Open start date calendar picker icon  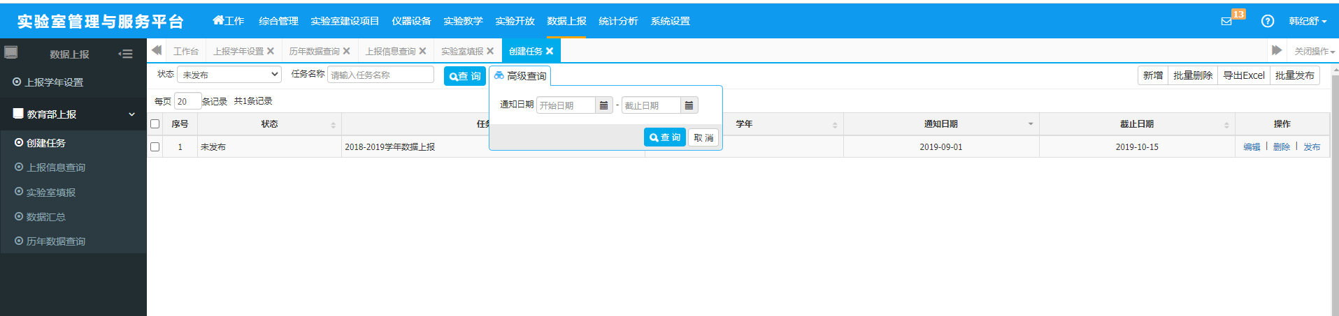pyautogui.click(x=604, y=105)
